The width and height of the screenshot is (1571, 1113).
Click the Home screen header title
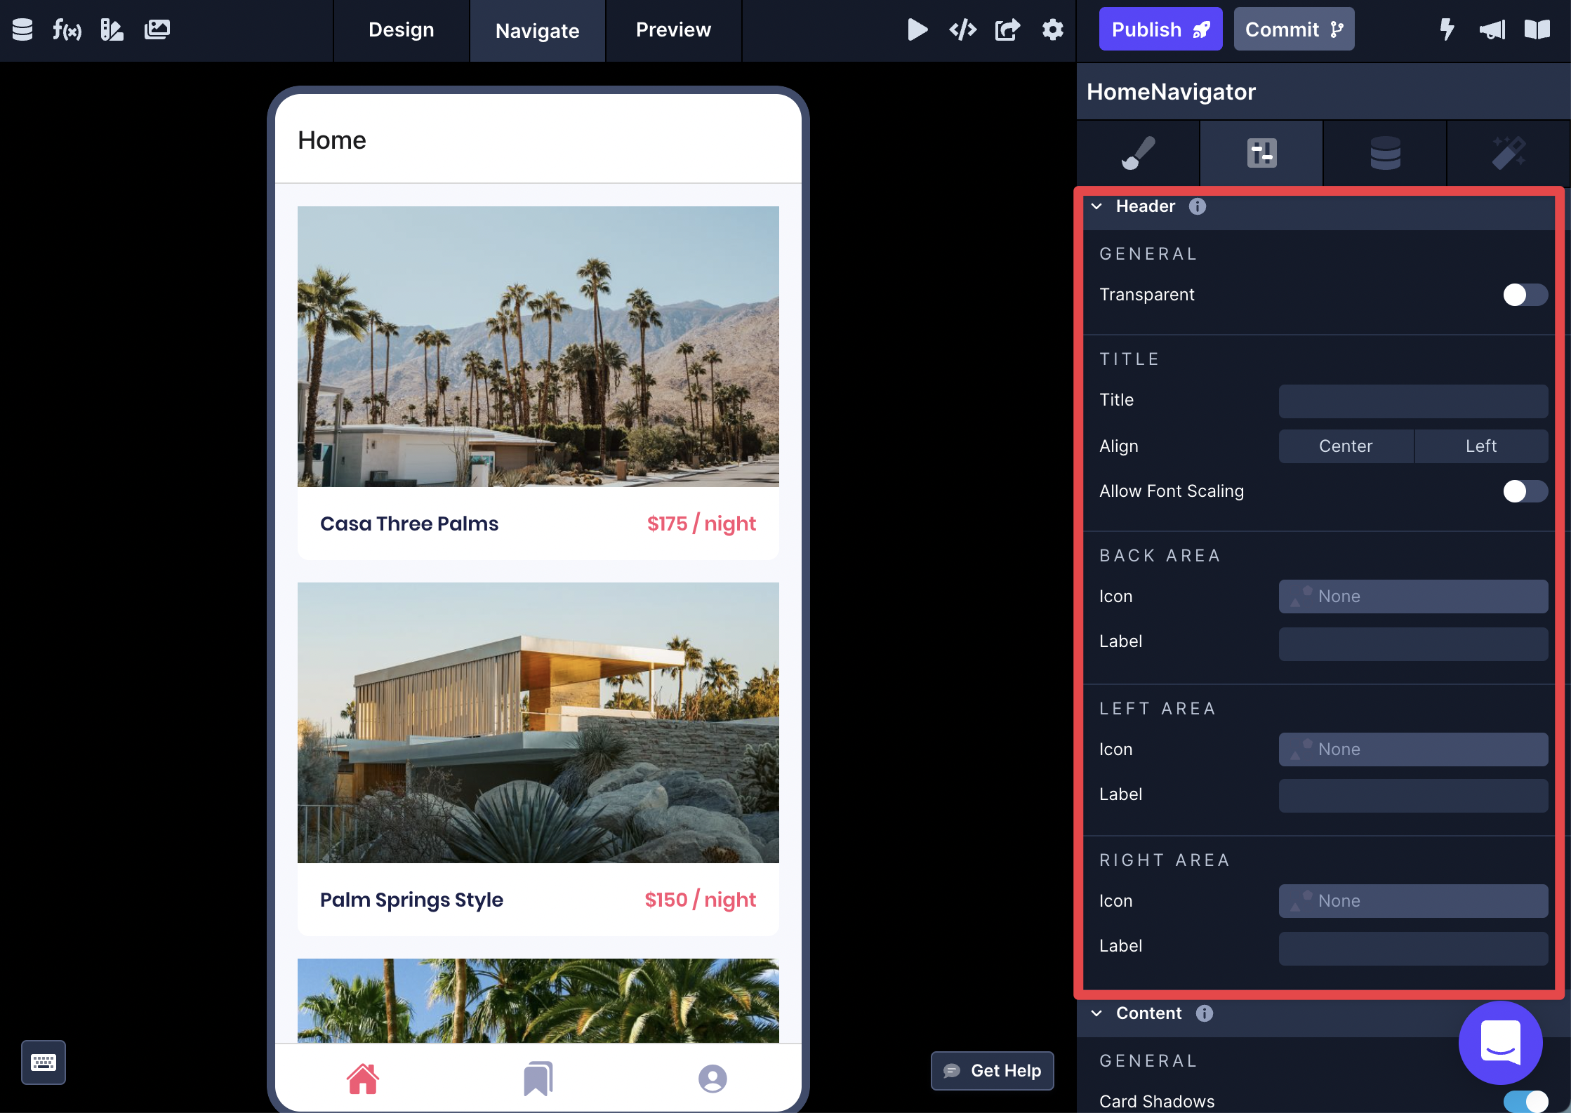click(x=332, y=140)
